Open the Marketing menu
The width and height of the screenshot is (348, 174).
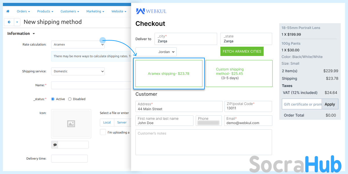(95, 11)
